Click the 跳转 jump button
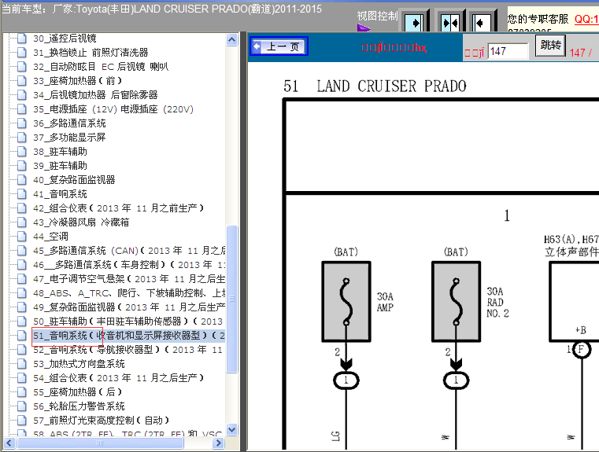The width and height of the screenshot is (599, 452). 550,46
